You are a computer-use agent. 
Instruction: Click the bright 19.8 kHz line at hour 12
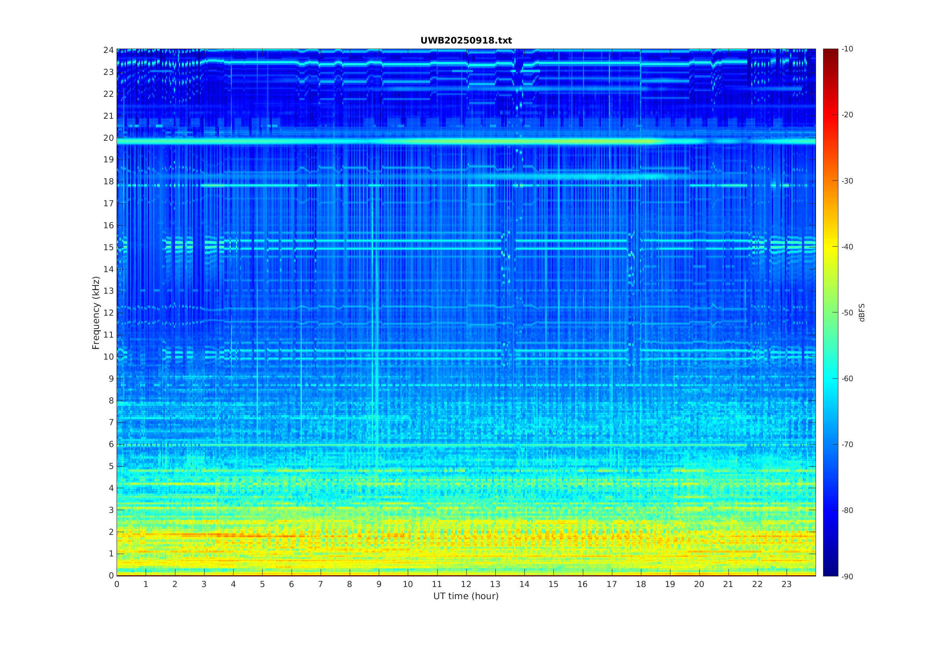tap(466, 142)
